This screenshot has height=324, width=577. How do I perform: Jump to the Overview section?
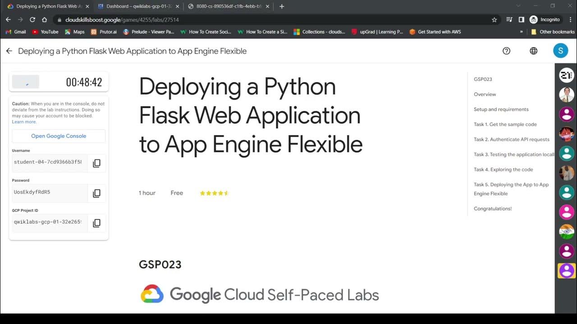(x=485, y=94)
